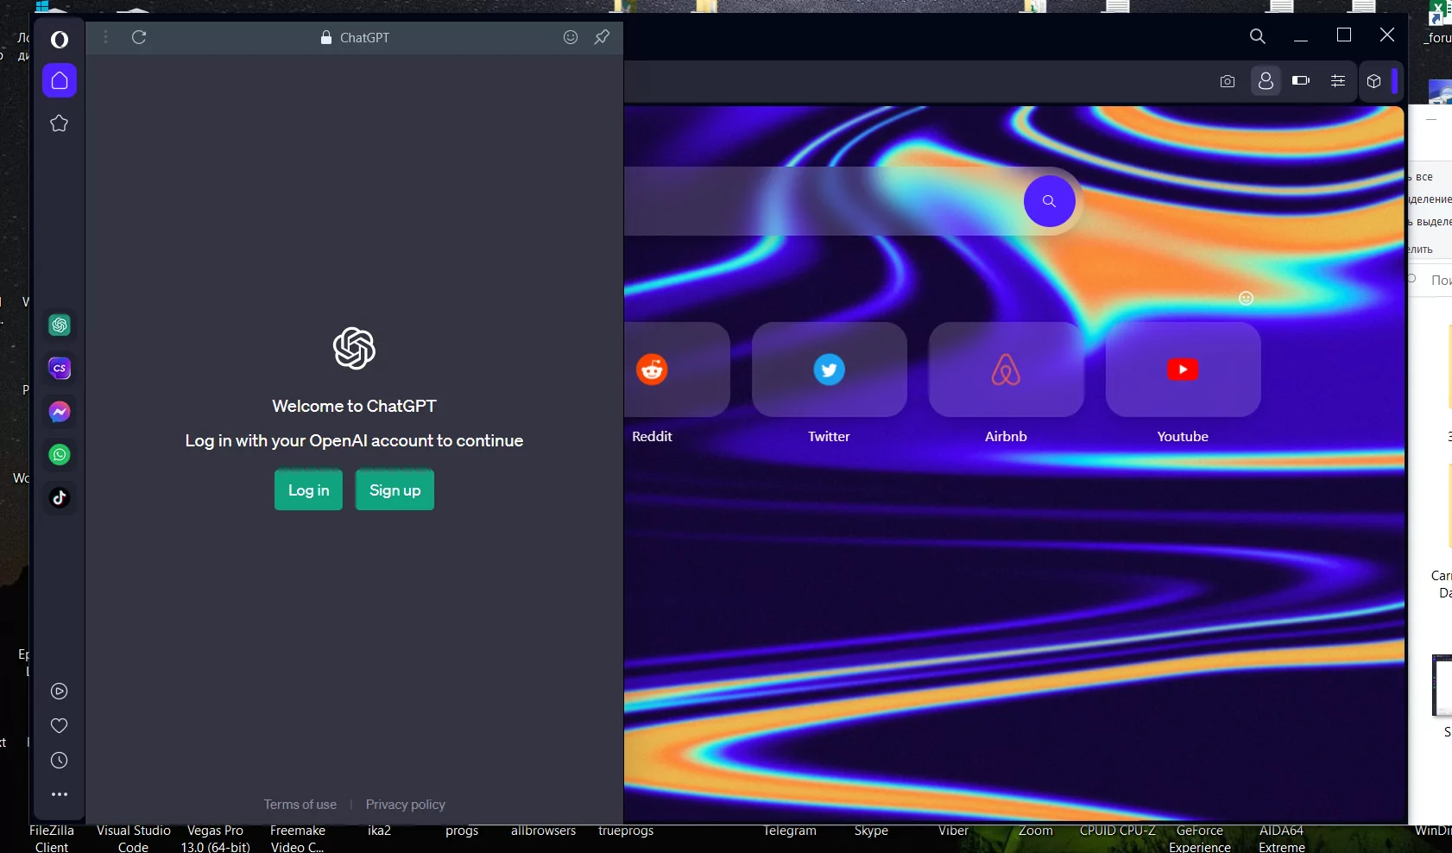Open the purple CS sidebar icon
Screen dimensions: 1452x853
click(x=60, y=369)
